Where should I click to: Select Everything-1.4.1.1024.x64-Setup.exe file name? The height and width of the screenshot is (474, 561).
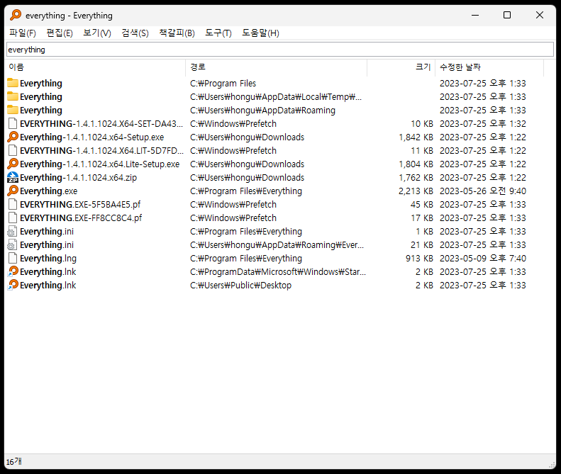[x=92, y=137]
